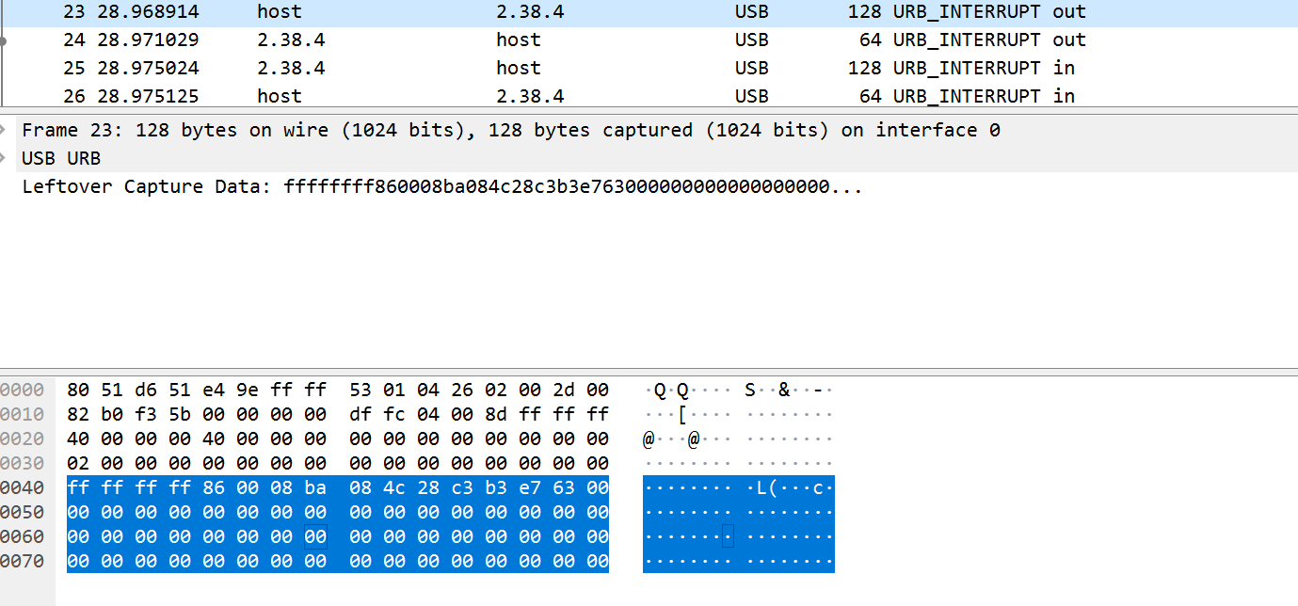Select packet 23 in the packet list
The width and height of the screenshot is (1298, 606).
point(649,12)
